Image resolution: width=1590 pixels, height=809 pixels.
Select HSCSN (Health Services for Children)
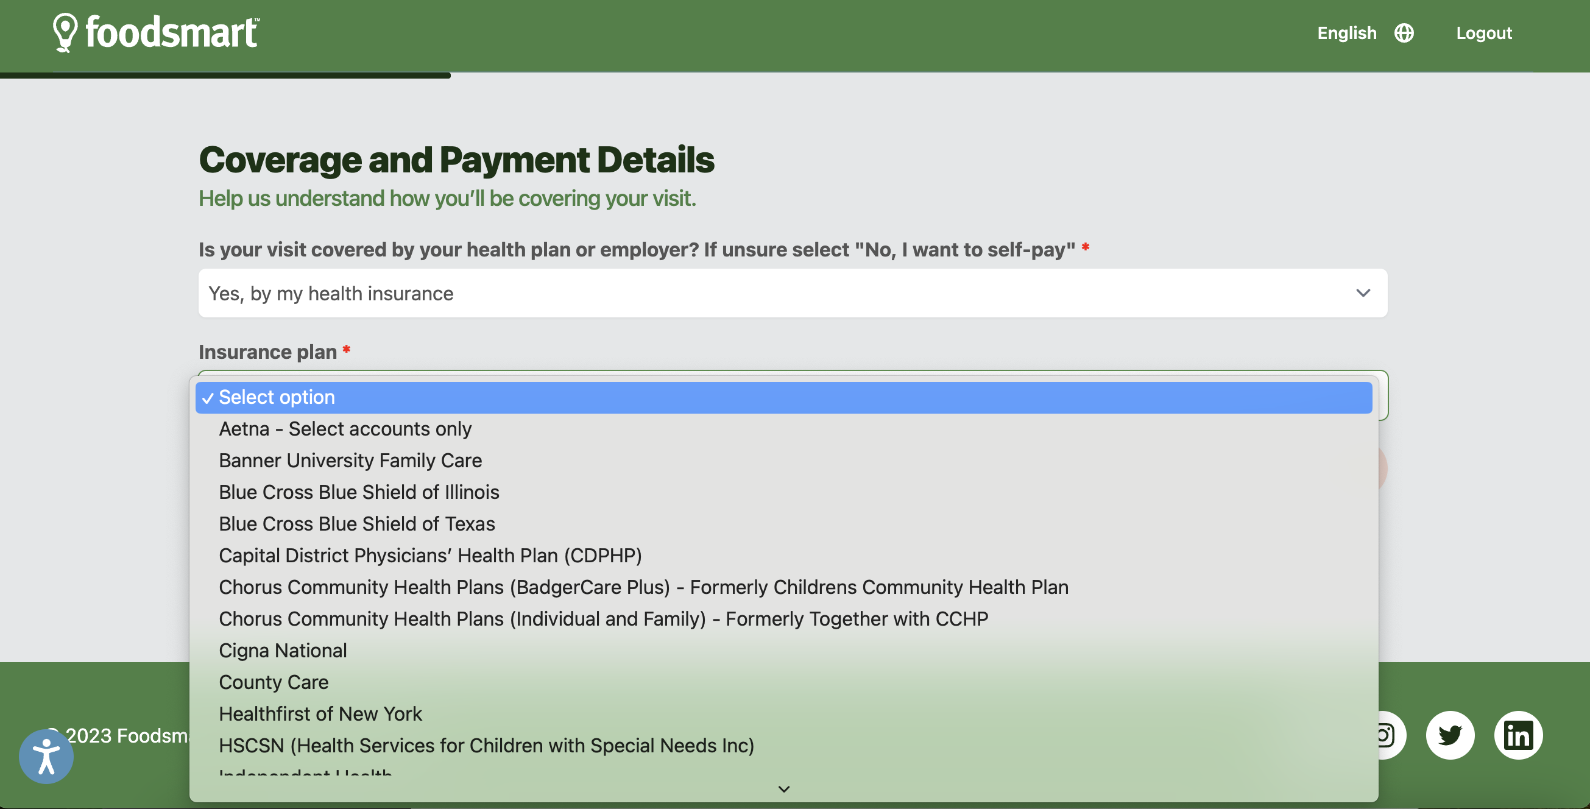tap(783, 746)
